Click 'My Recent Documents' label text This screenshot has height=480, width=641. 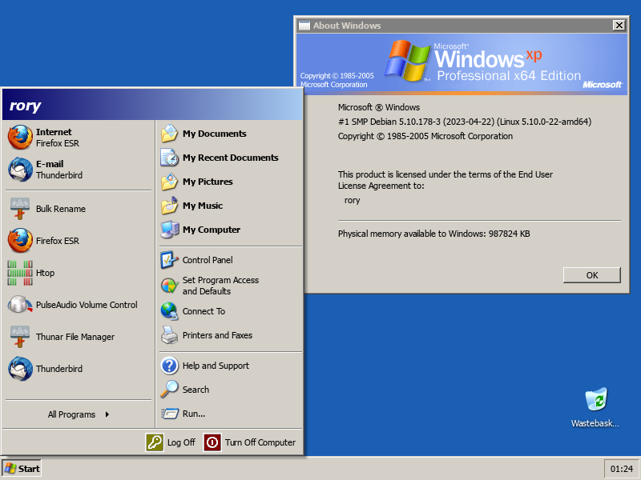pos(231,158)
